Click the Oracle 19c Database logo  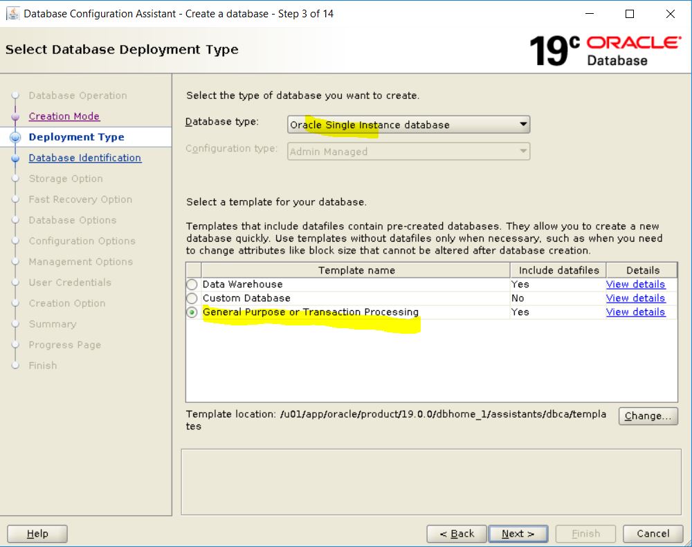605,50
